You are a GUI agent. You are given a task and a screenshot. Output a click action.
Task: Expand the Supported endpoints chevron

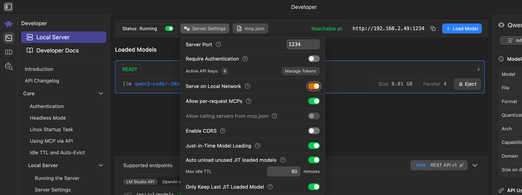(475, 165)
